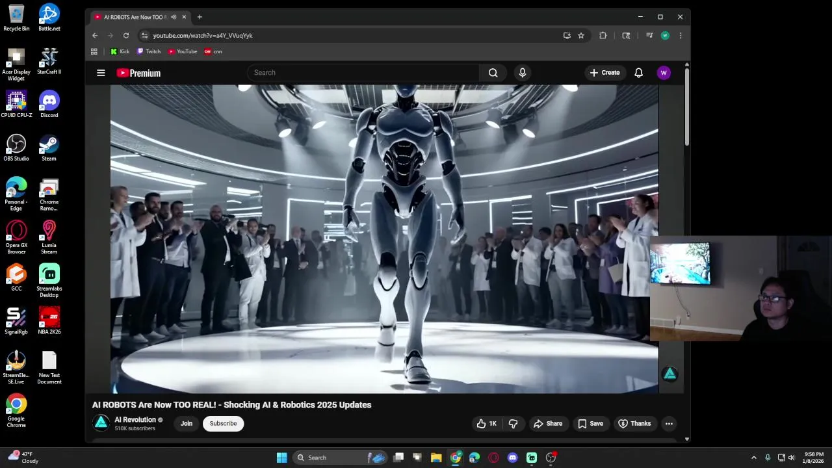Open Chrome media controls icon
The image size is (832, 468).
[x=649, y=36]
